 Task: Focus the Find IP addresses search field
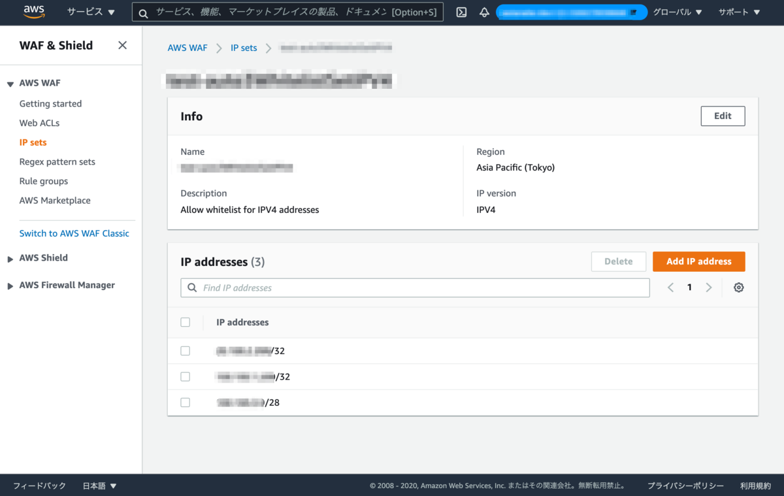(x=415, y=288)
